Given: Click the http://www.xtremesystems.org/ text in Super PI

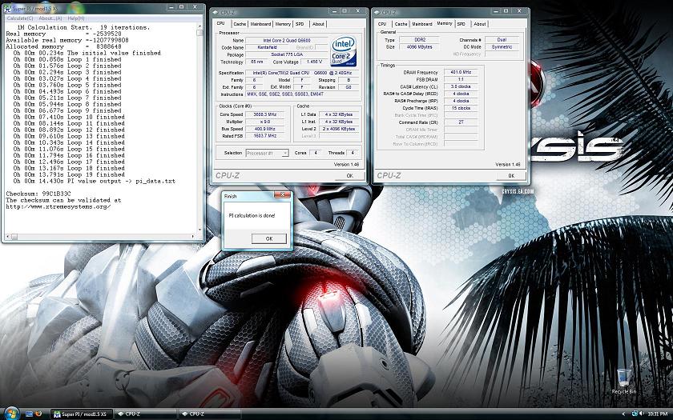Looking at the screenshot, I should [58, 206].
